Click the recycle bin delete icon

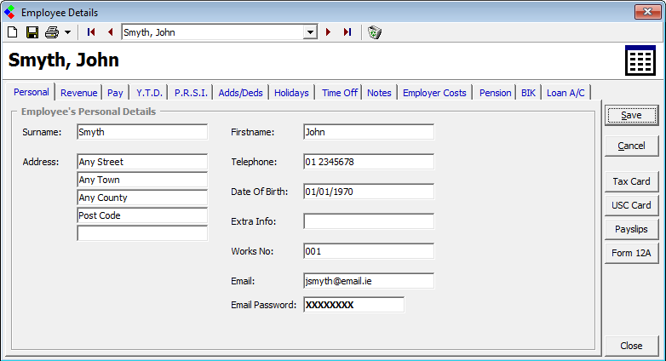coord(374,32)
